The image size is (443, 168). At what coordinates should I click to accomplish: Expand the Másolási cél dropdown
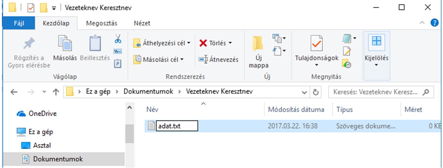coord(182,59)
